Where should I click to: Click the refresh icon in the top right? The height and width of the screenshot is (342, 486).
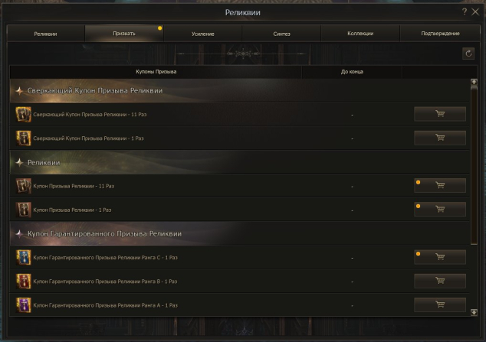point(468,54)
